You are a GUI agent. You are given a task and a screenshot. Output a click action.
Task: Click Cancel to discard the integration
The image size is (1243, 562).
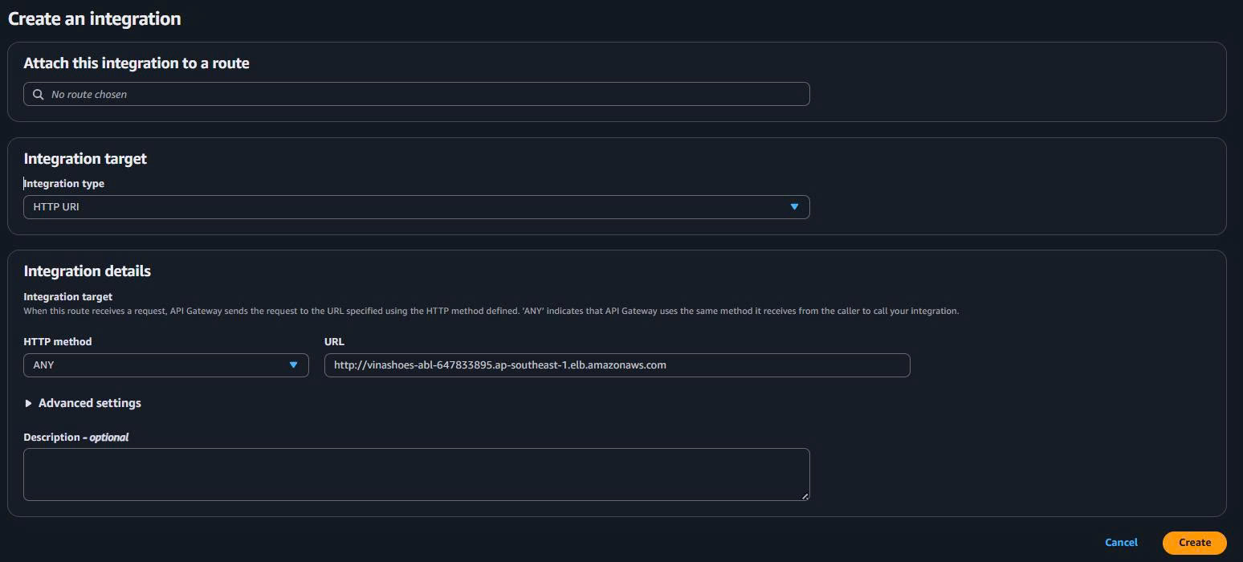[1121, 542]
